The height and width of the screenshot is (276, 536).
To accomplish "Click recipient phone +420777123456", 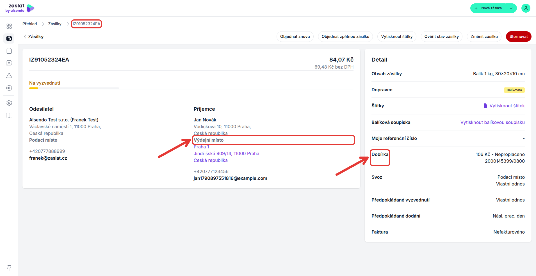I will [211, 171].
